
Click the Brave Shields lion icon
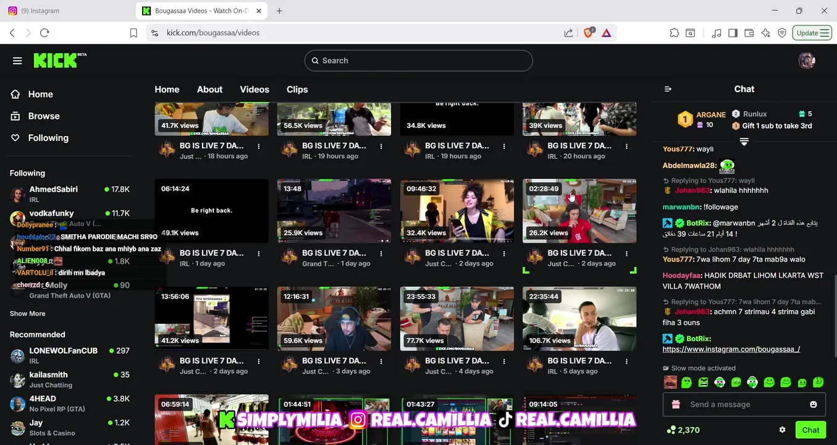point(589,33)
